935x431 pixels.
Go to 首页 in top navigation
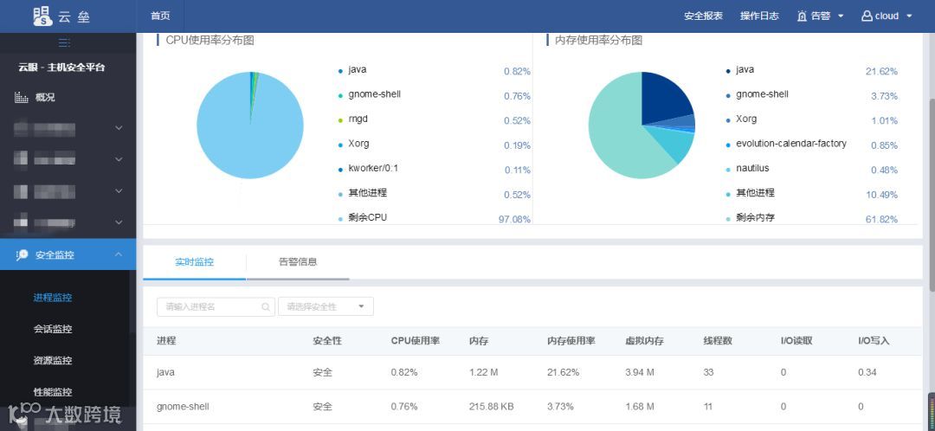[x=160, y=16]
